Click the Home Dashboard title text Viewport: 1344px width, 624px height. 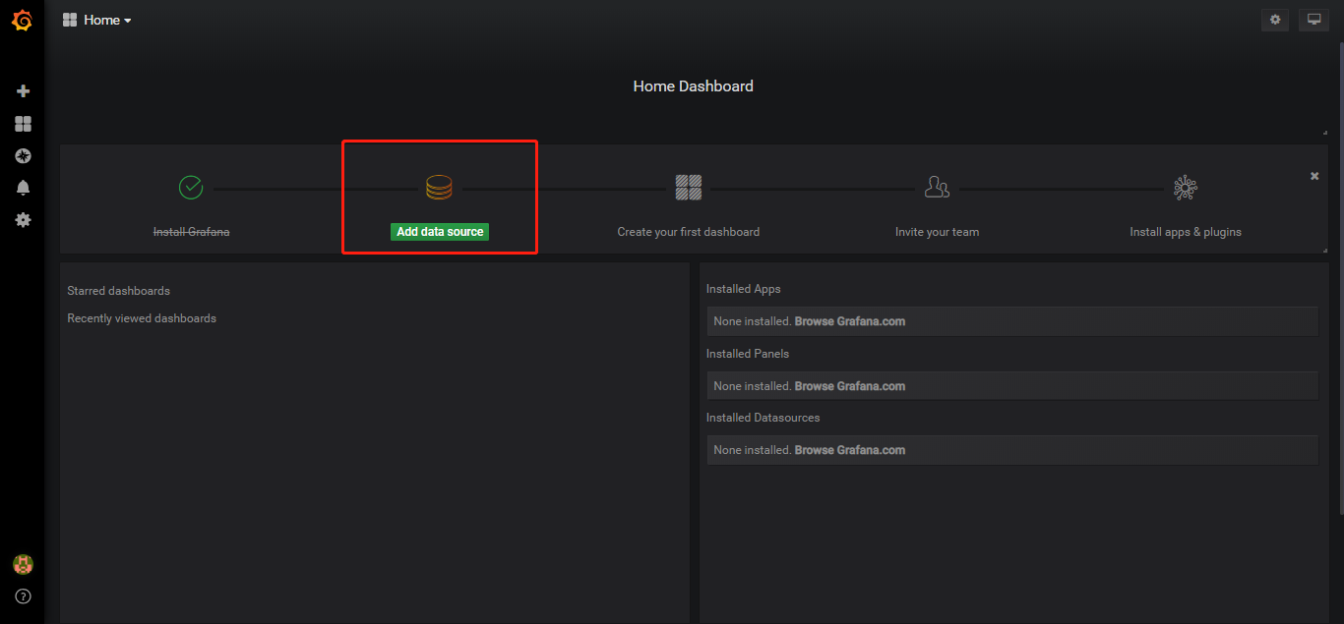(694, 86)
